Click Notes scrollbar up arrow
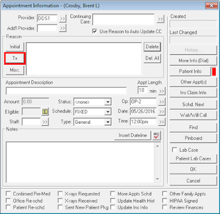220x214 pixels. 157,146
